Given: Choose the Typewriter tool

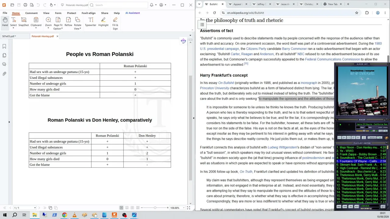Looking at the screenshot, I should coord(90,22).
